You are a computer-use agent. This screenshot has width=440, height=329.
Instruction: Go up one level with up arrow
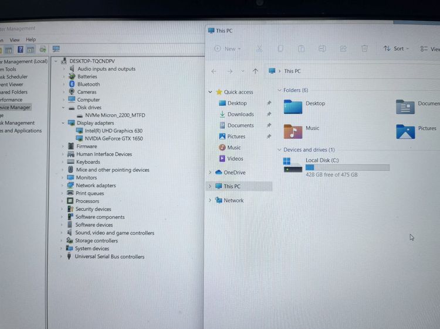click(255, 71)
